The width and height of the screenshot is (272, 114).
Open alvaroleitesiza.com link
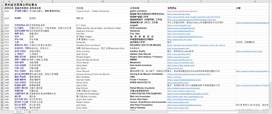click(182, 99)
